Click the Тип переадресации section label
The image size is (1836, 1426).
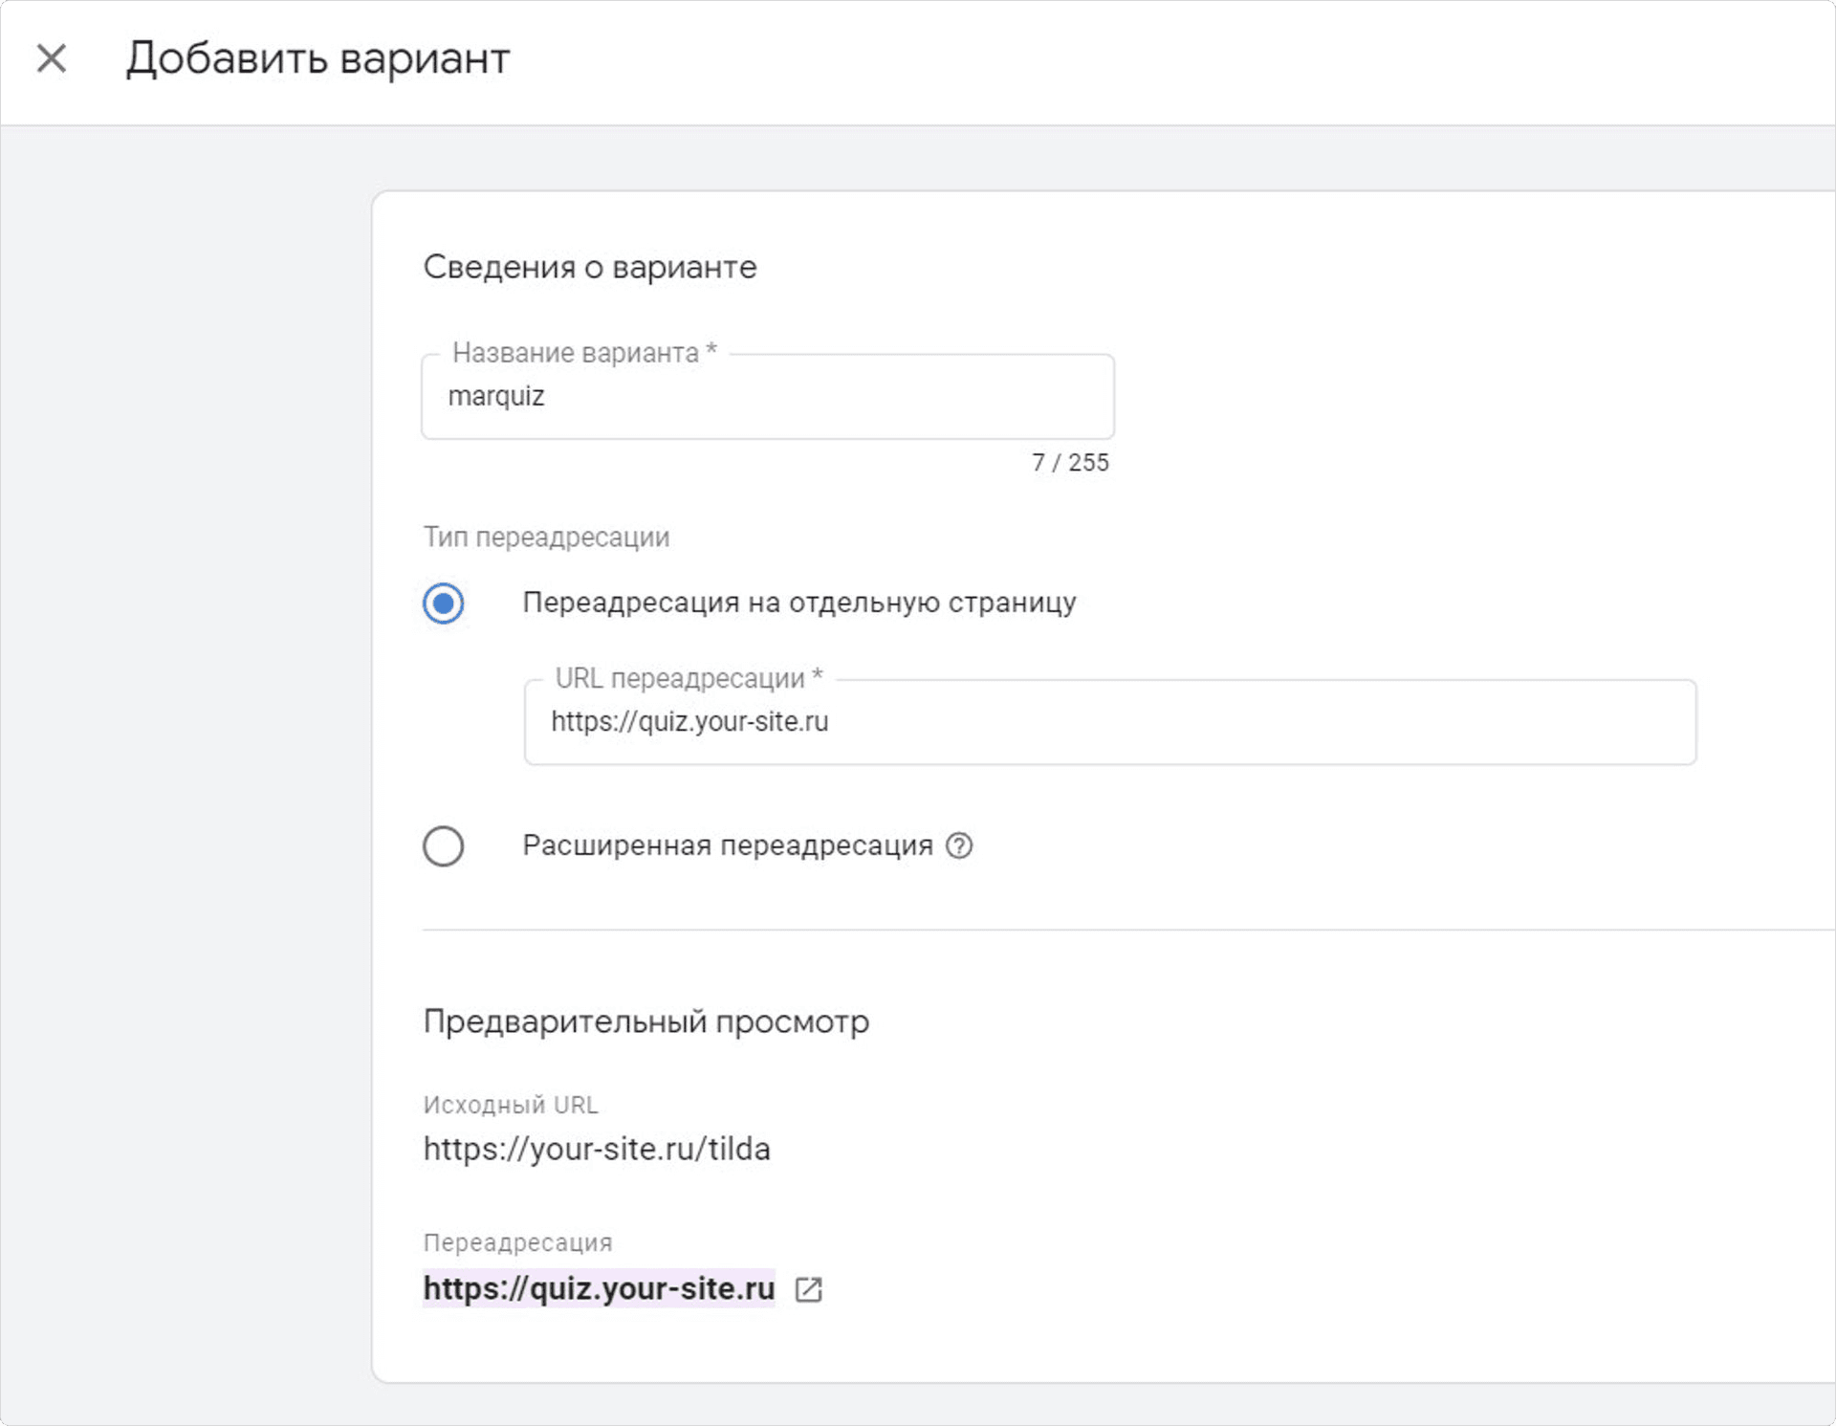click(x=546, y=537)
